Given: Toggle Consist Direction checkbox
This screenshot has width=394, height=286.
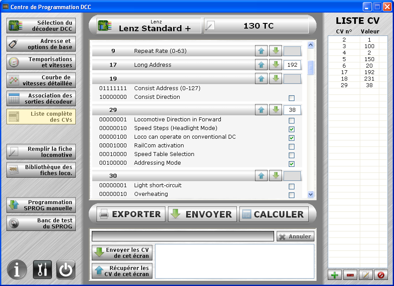Looking at the screenshot, I should coord(291,98).
